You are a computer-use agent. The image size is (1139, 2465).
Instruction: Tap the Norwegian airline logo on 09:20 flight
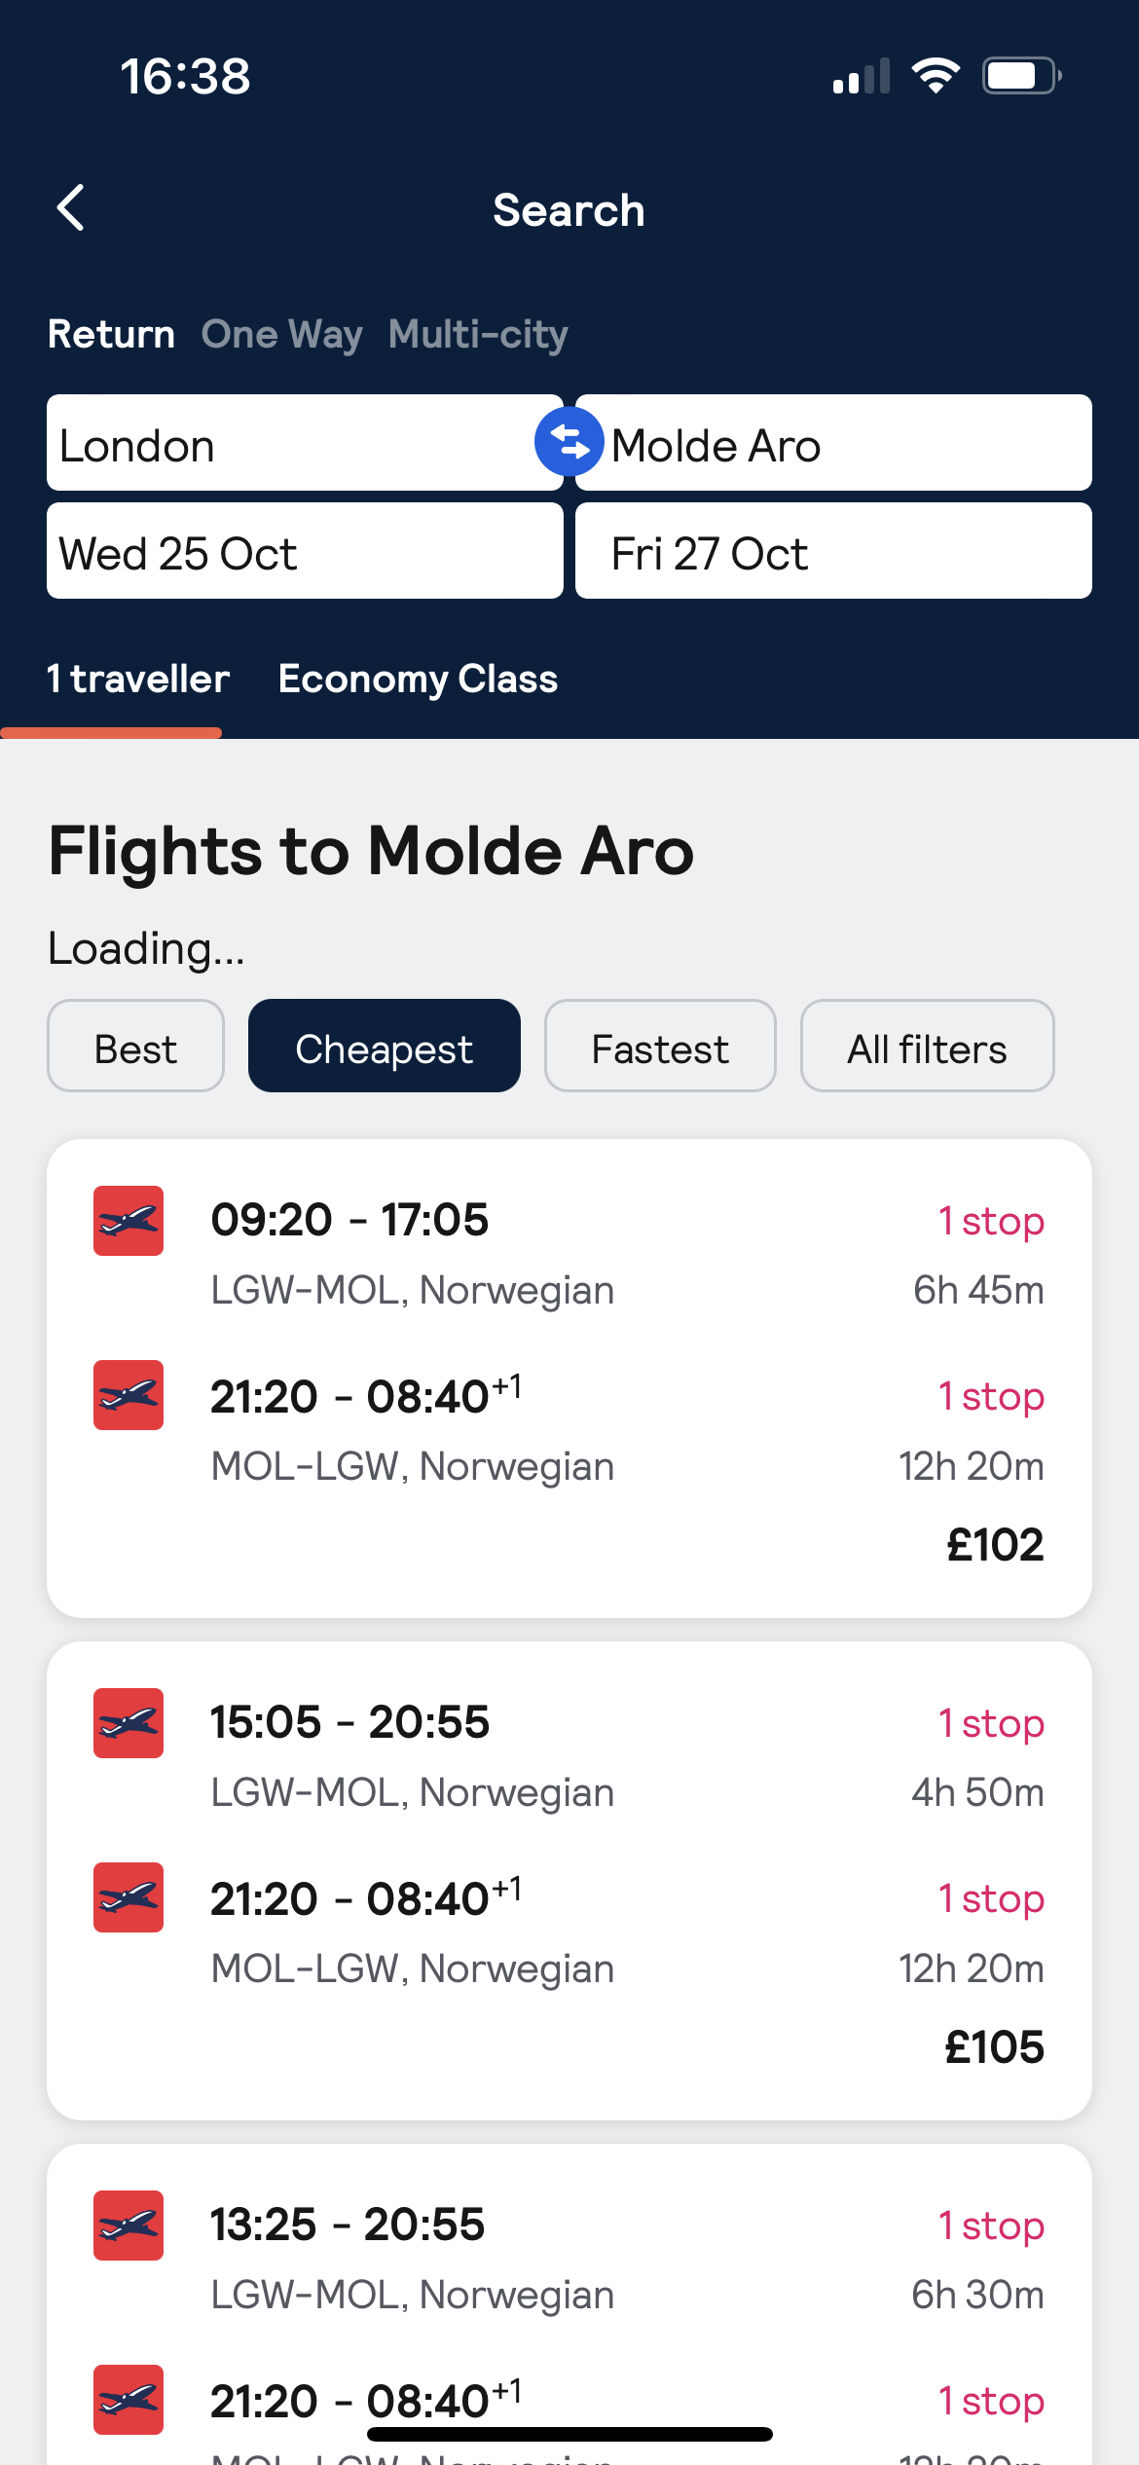(129, 1221)
